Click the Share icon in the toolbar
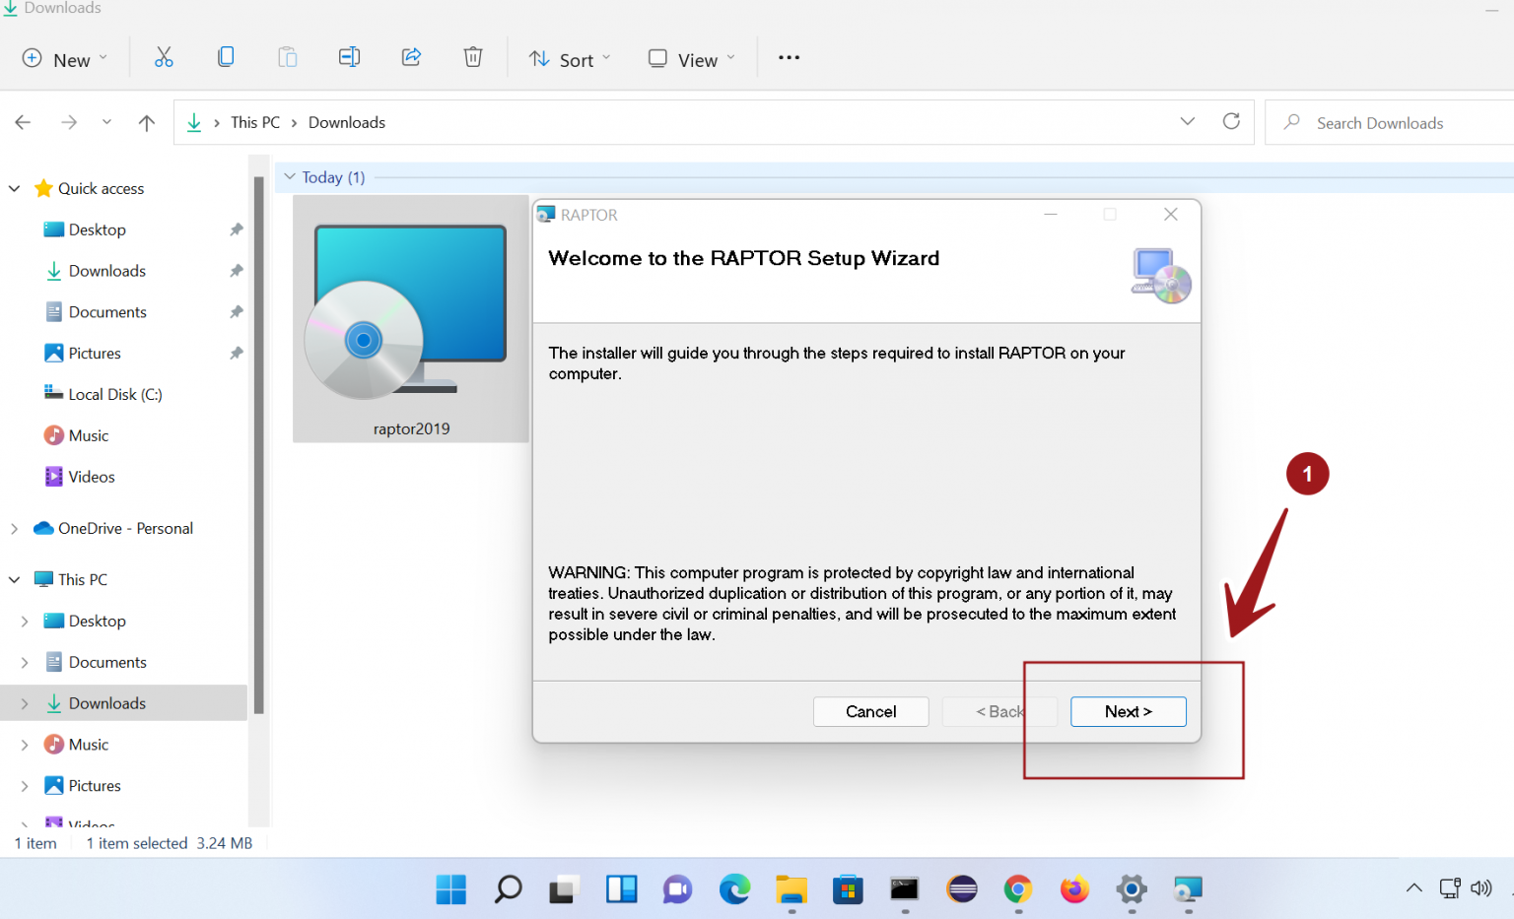Viewport: 1514px width, 919px height. 411,57
